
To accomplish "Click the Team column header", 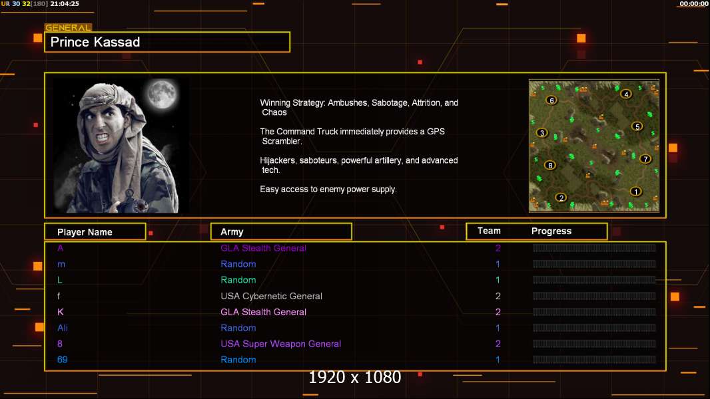I will click(489, 231).
